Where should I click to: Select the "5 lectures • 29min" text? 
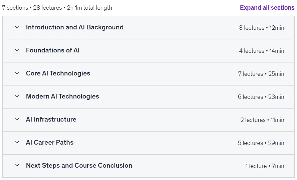[261, 143]
